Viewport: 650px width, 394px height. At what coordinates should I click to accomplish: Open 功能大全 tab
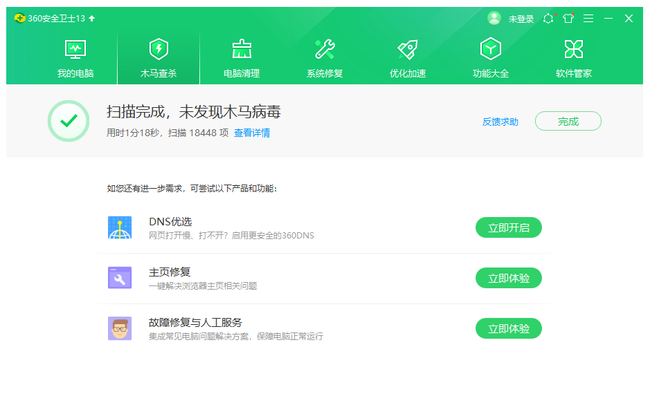tap(491, 58)
